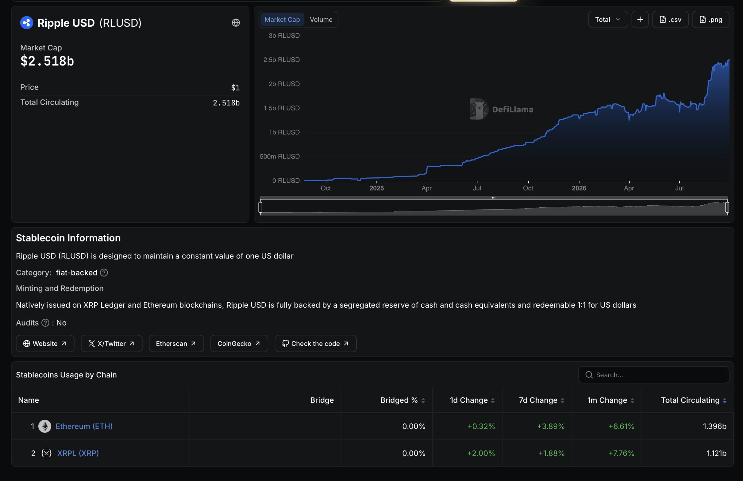Open the Etherscan link
Image resolution: width=743 pixels, height=481 pixels.
tap(176, 344)
